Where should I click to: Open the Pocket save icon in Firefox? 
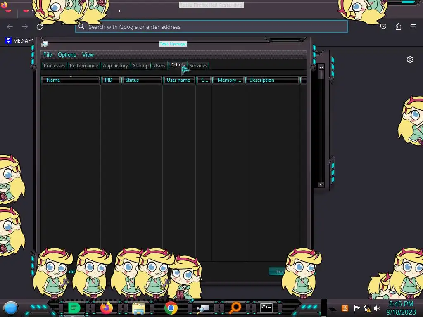pyautogui.click(x=383, y=26)
